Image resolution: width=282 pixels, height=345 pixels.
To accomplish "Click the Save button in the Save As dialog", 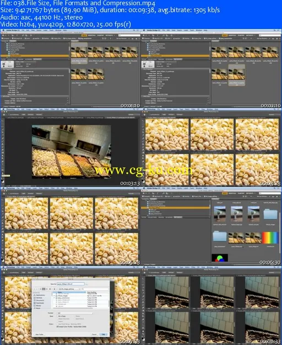I will [x=103, y=335].
